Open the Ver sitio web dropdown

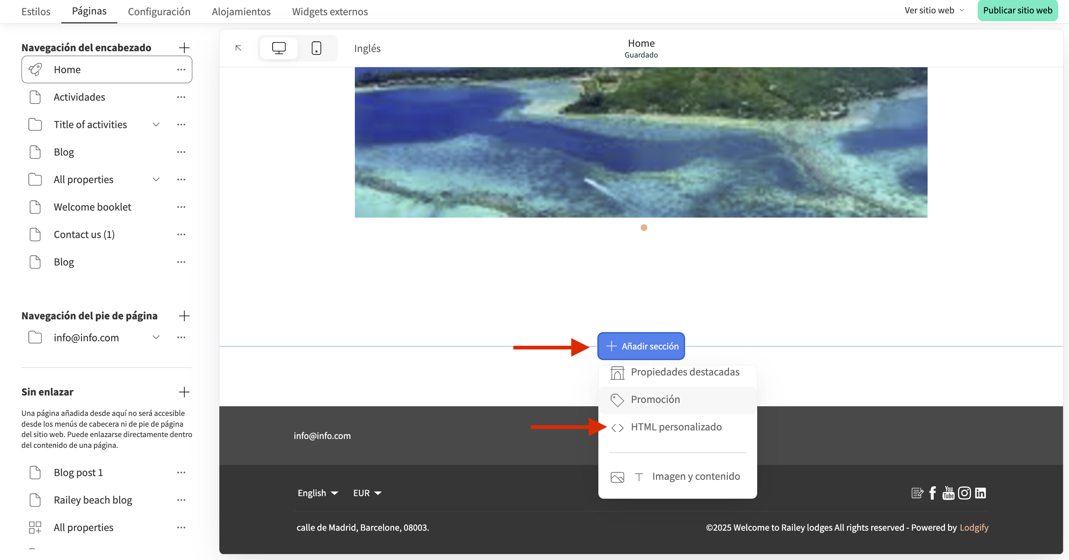(x=934, y=10)
